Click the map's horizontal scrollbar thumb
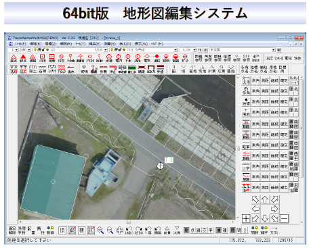 tap(129, 222)
